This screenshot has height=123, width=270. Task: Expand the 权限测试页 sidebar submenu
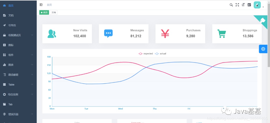click(x=18, y=35)
